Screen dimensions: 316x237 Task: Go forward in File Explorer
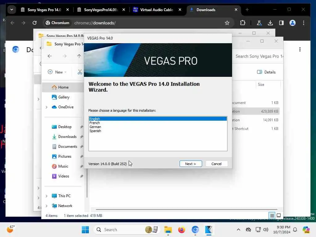(64, 56)
